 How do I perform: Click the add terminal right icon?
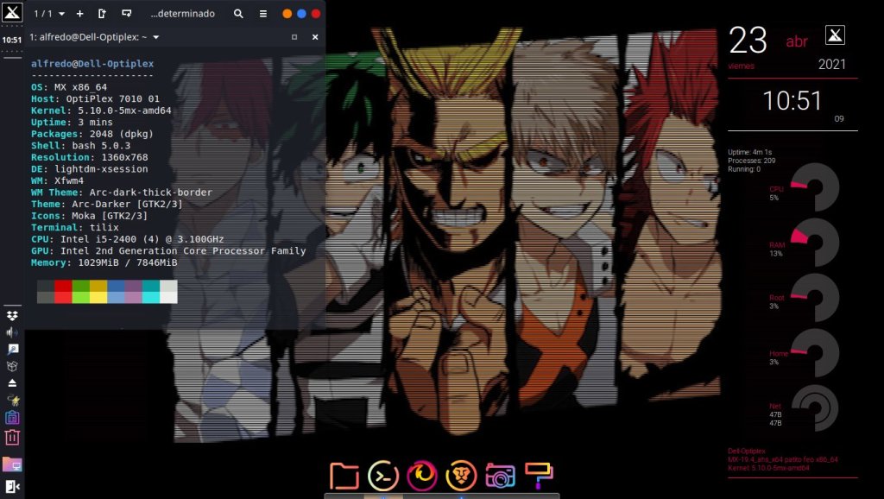(x=103, y=14)
